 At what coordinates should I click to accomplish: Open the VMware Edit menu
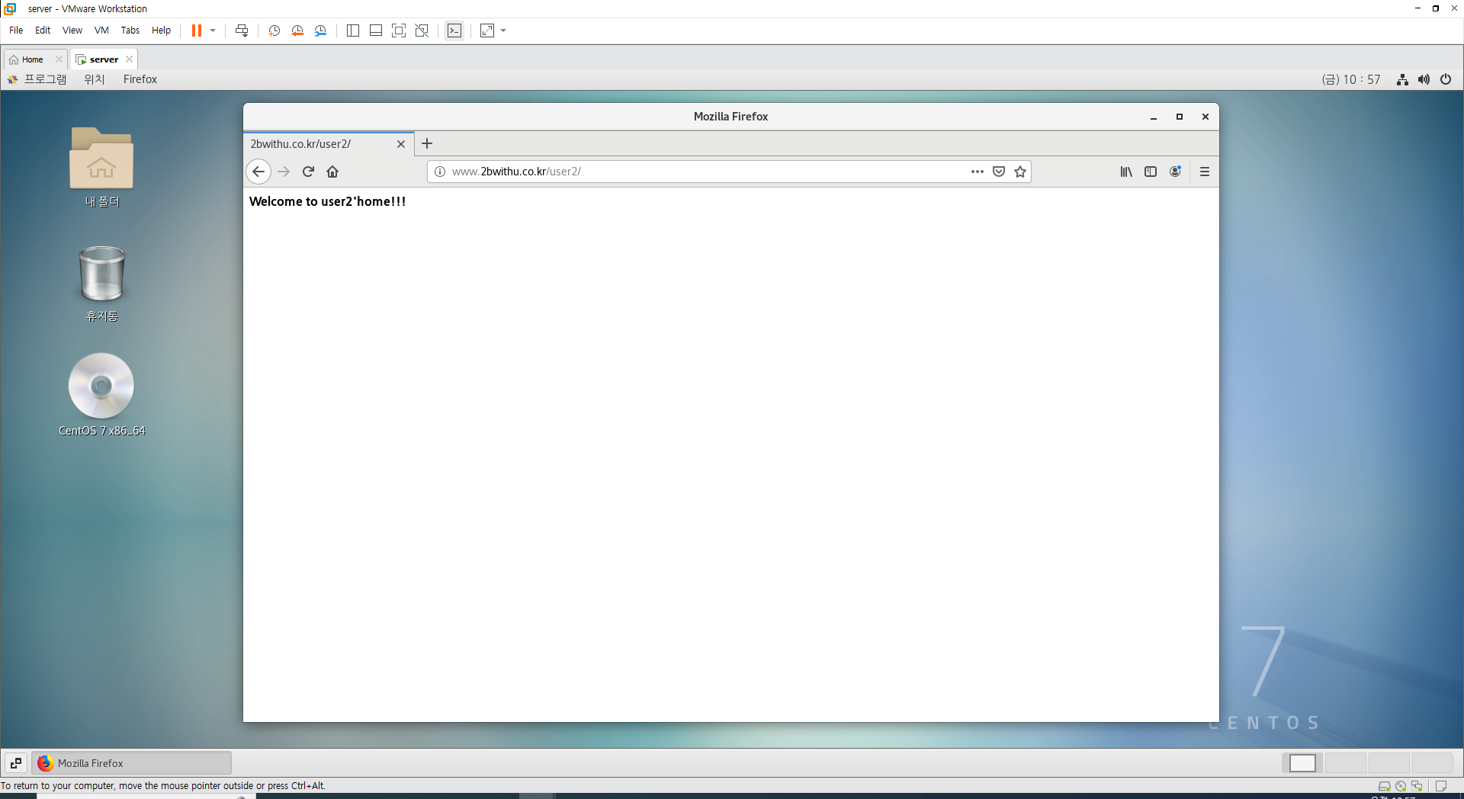(x=43, y=30)
